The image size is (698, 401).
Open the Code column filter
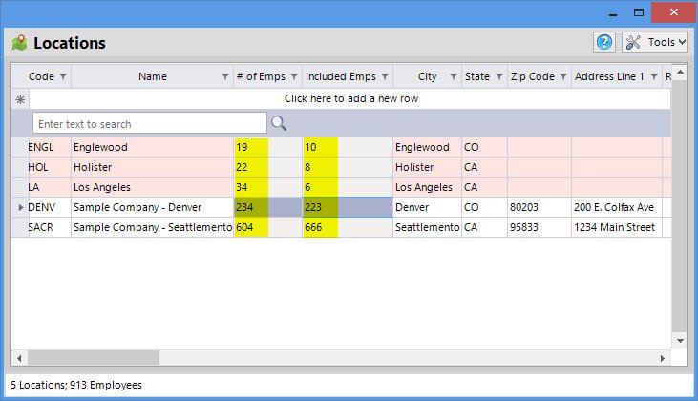click(63, 76)
